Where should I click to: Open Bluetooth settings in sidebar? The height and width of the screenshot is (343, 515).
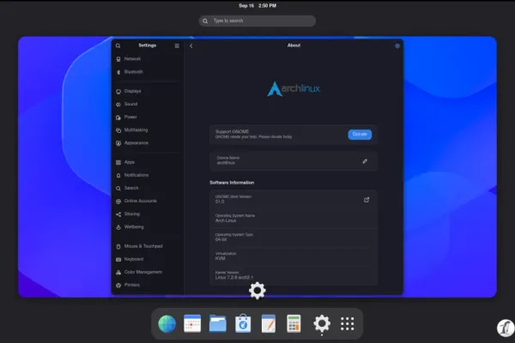click(x=147, y=72)
